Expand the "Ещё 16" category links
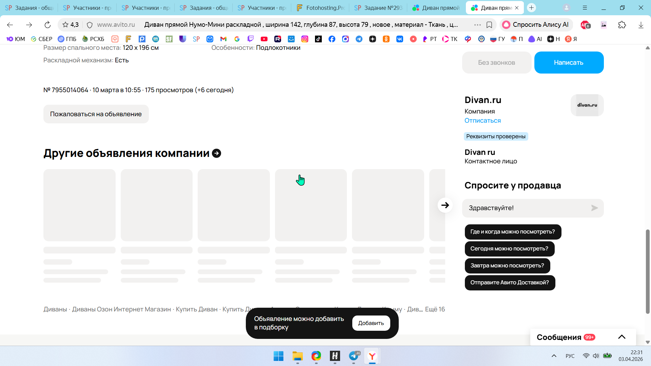 coord(435,309)
